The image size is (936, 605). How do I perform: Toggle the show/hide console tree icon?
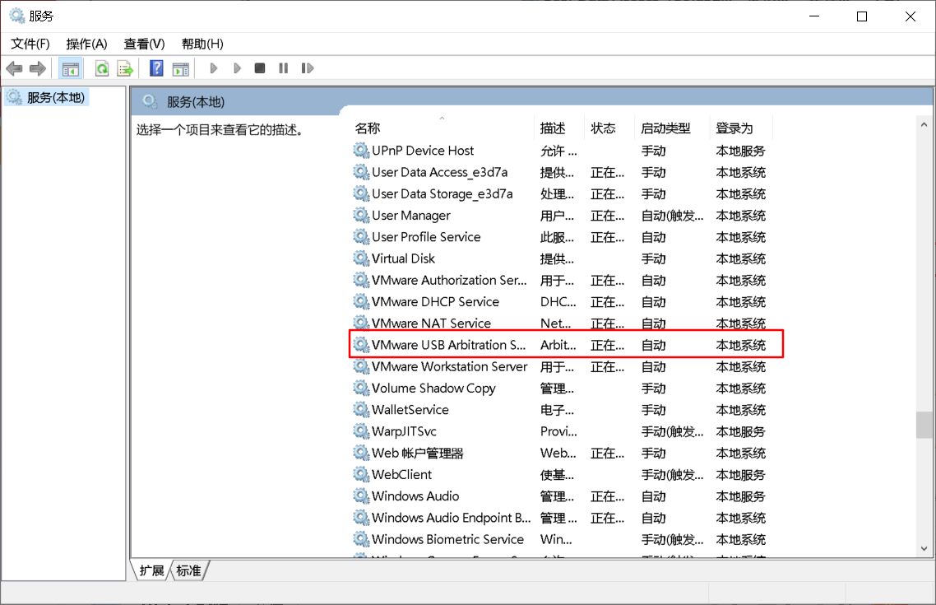71,68
